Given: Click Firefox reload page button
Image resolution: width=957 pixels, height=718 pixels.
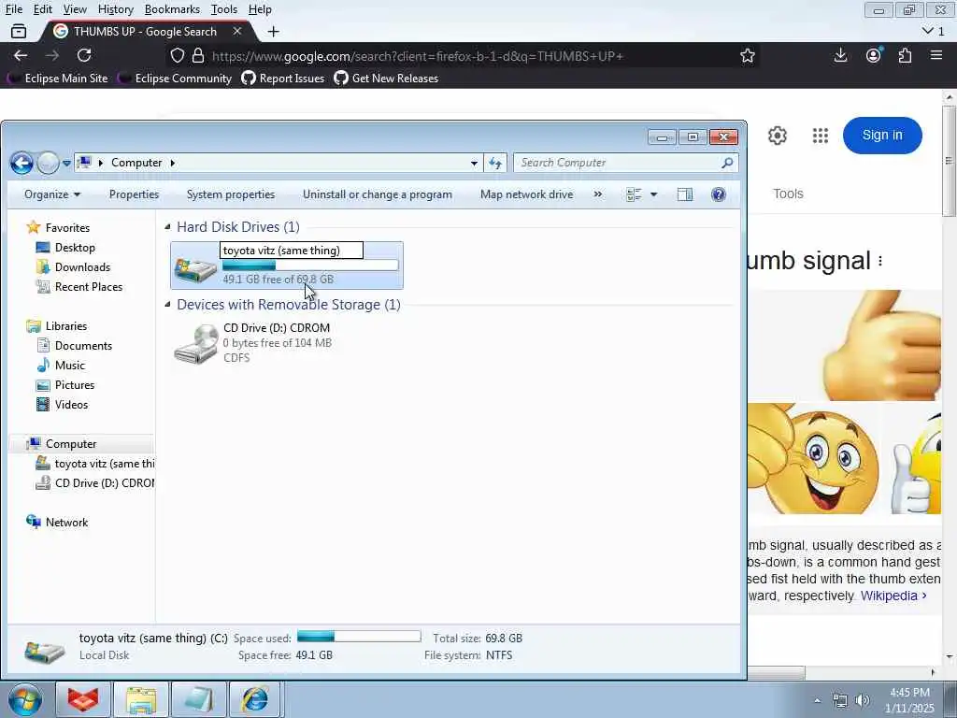Looking at the screenshot, I should tap(84, 55).
